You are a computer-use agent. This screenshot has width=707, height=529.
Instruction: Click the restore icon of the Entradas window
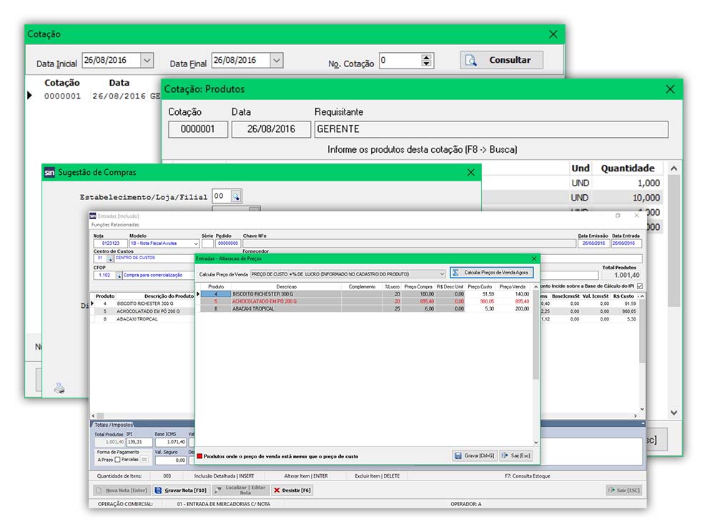pyautogui.click(x=618, y=216)
